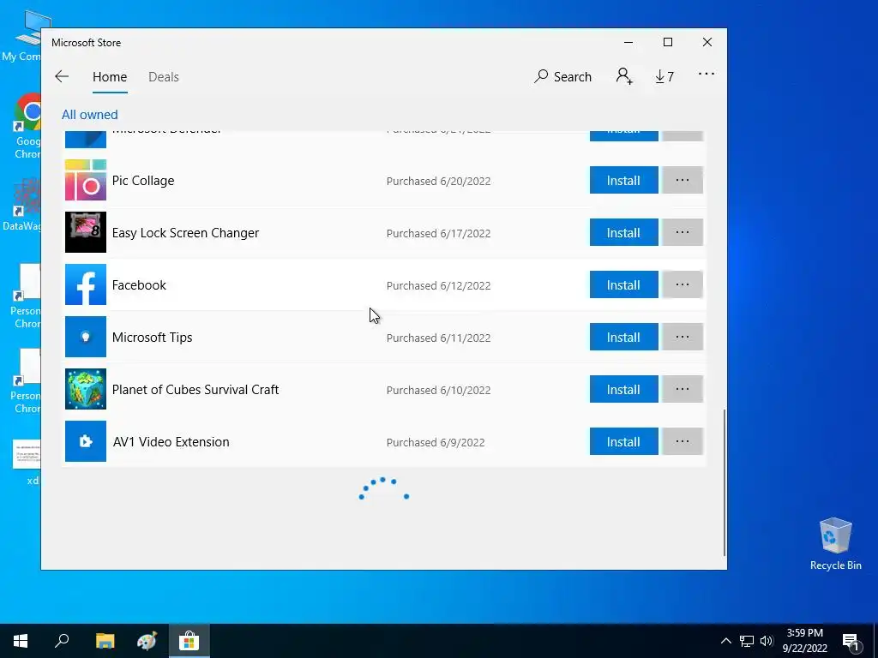
Task: Show hidden system tray icons
Action: pyautogui.click(x=725, y=641)
